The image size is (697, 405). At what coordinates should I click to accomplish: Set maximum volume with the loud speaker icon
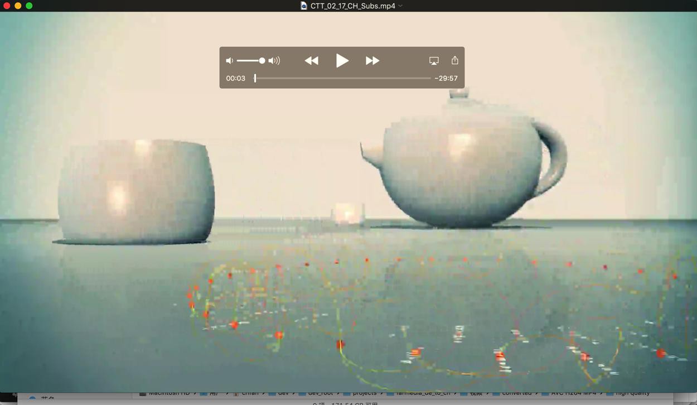point(274,61)
